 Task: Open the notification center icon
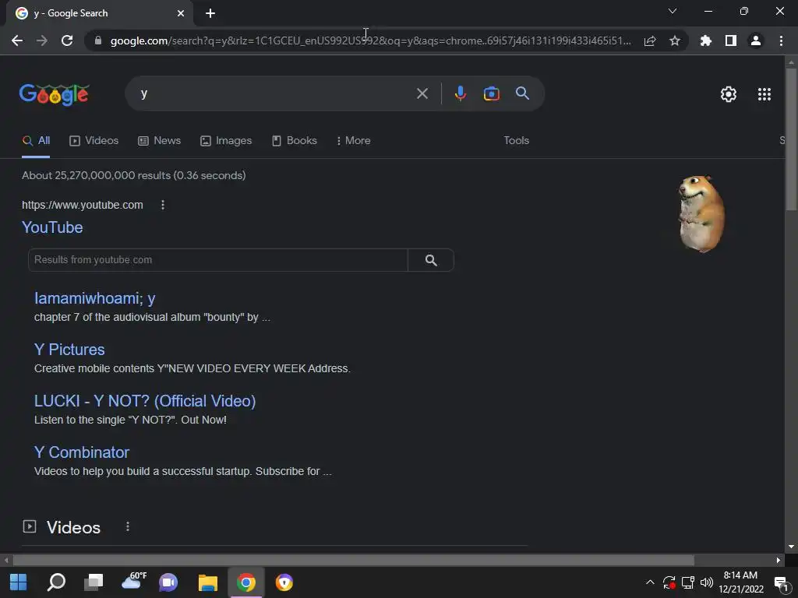pyautogui.click(x=781, y=582)
